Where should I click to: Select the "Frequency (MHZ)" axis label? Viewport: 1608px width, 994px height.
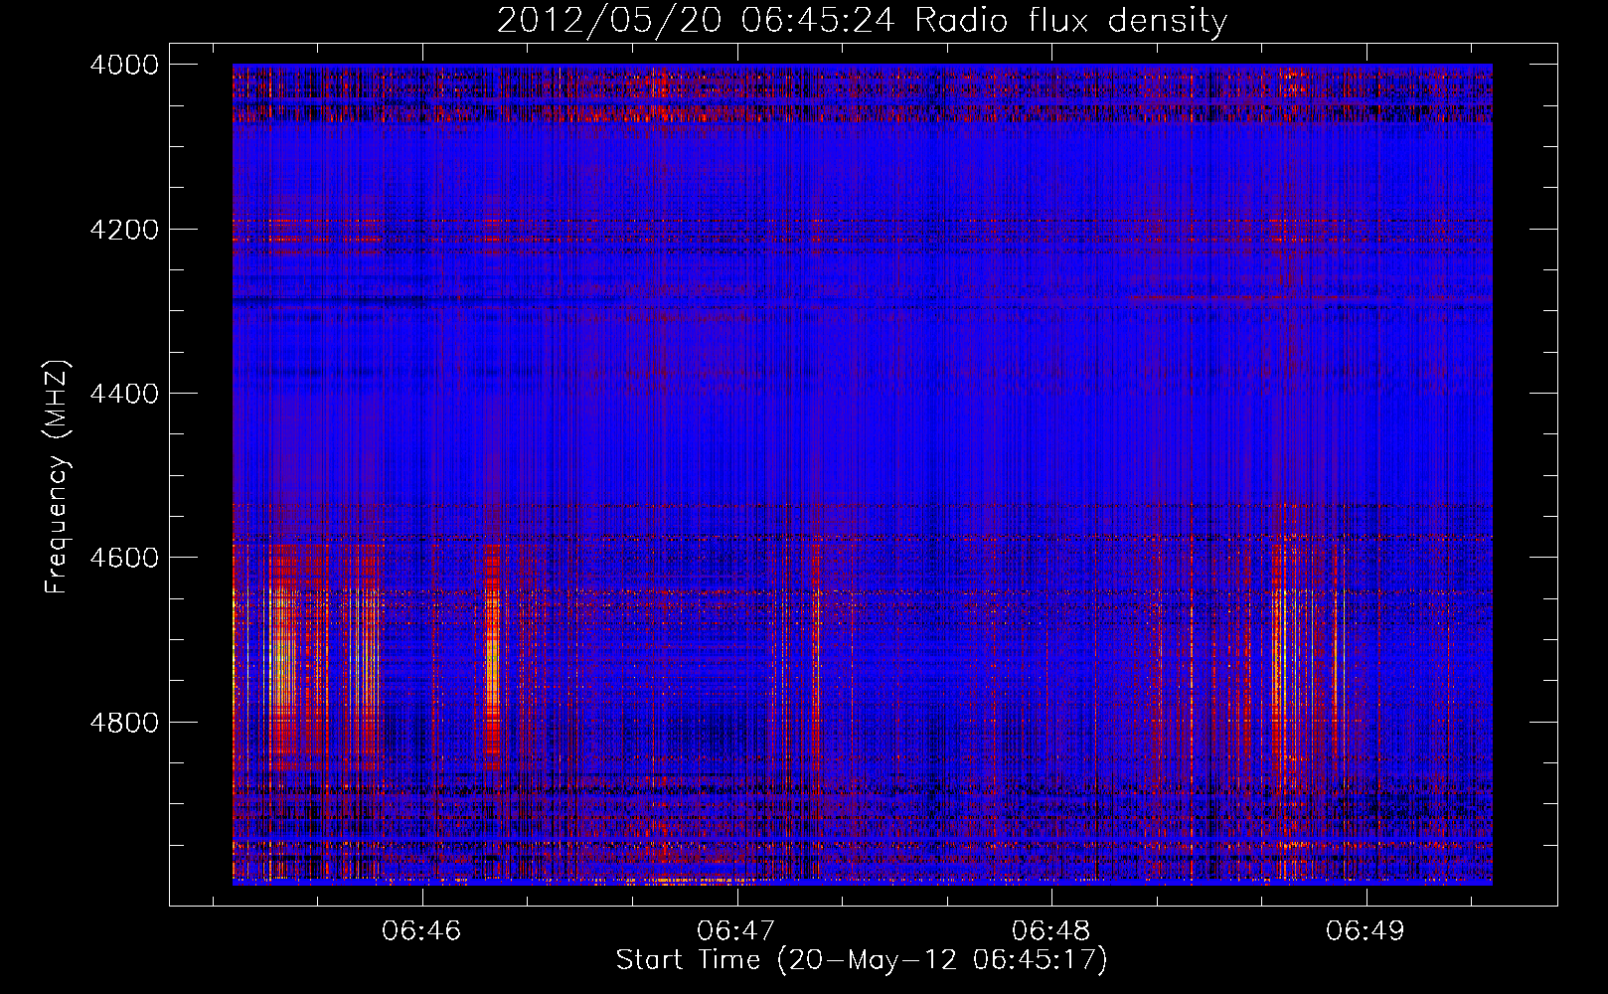coord(58,477)
